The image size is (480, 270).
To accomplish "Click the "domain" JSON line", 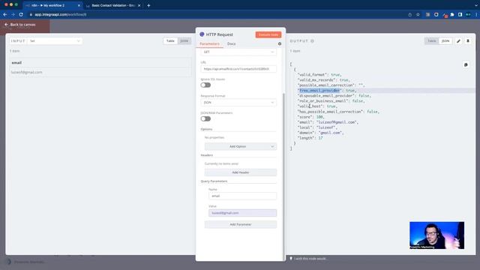I will 320,133.
